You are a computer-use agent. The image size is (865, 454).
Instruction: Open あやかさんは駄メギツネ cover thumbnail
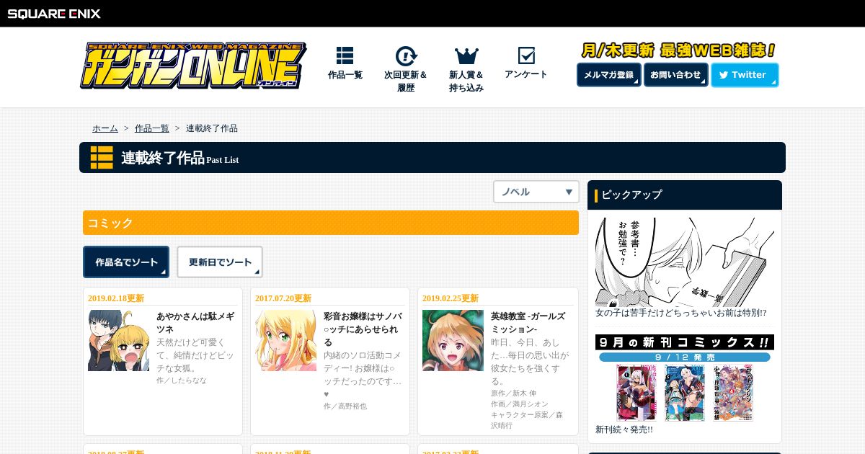tap(118, 340)
